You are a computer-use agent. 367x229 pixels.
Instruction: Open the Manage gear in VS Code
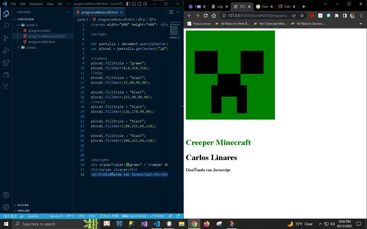pos(6,207)
